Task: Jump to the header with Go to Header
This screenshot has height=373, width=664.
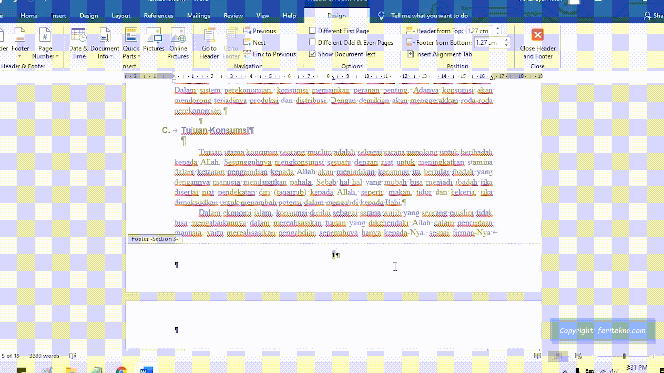Action: coord(209,44)
